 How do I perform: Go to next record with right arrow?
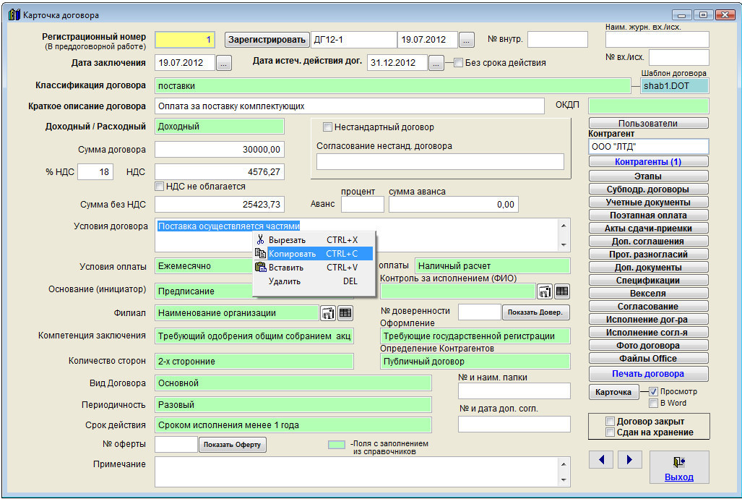click(630, 459)
